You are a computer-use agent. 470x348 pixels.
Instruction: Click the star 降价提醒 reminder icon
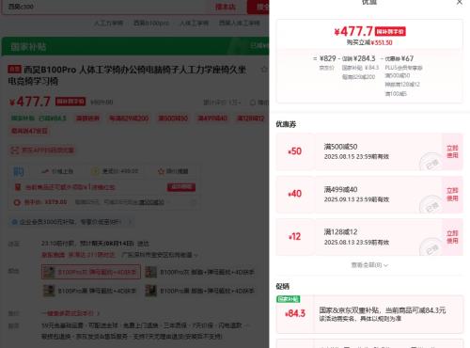tap(162, 171)
